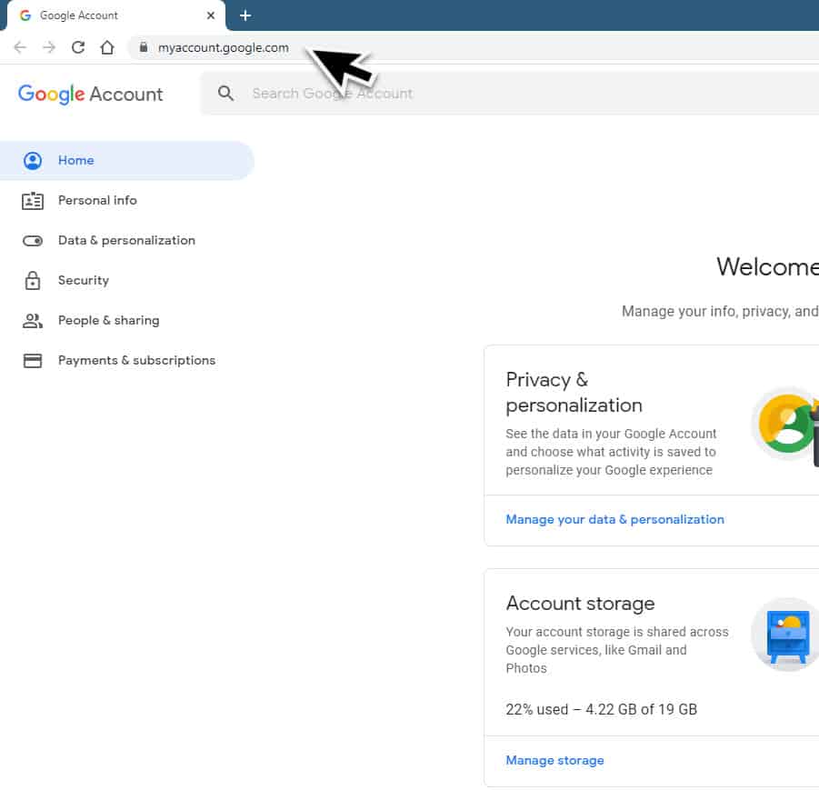Click 'Manage your info, privacy' subtitle text
The image size is (819, 790).
(x=720, y=312)
